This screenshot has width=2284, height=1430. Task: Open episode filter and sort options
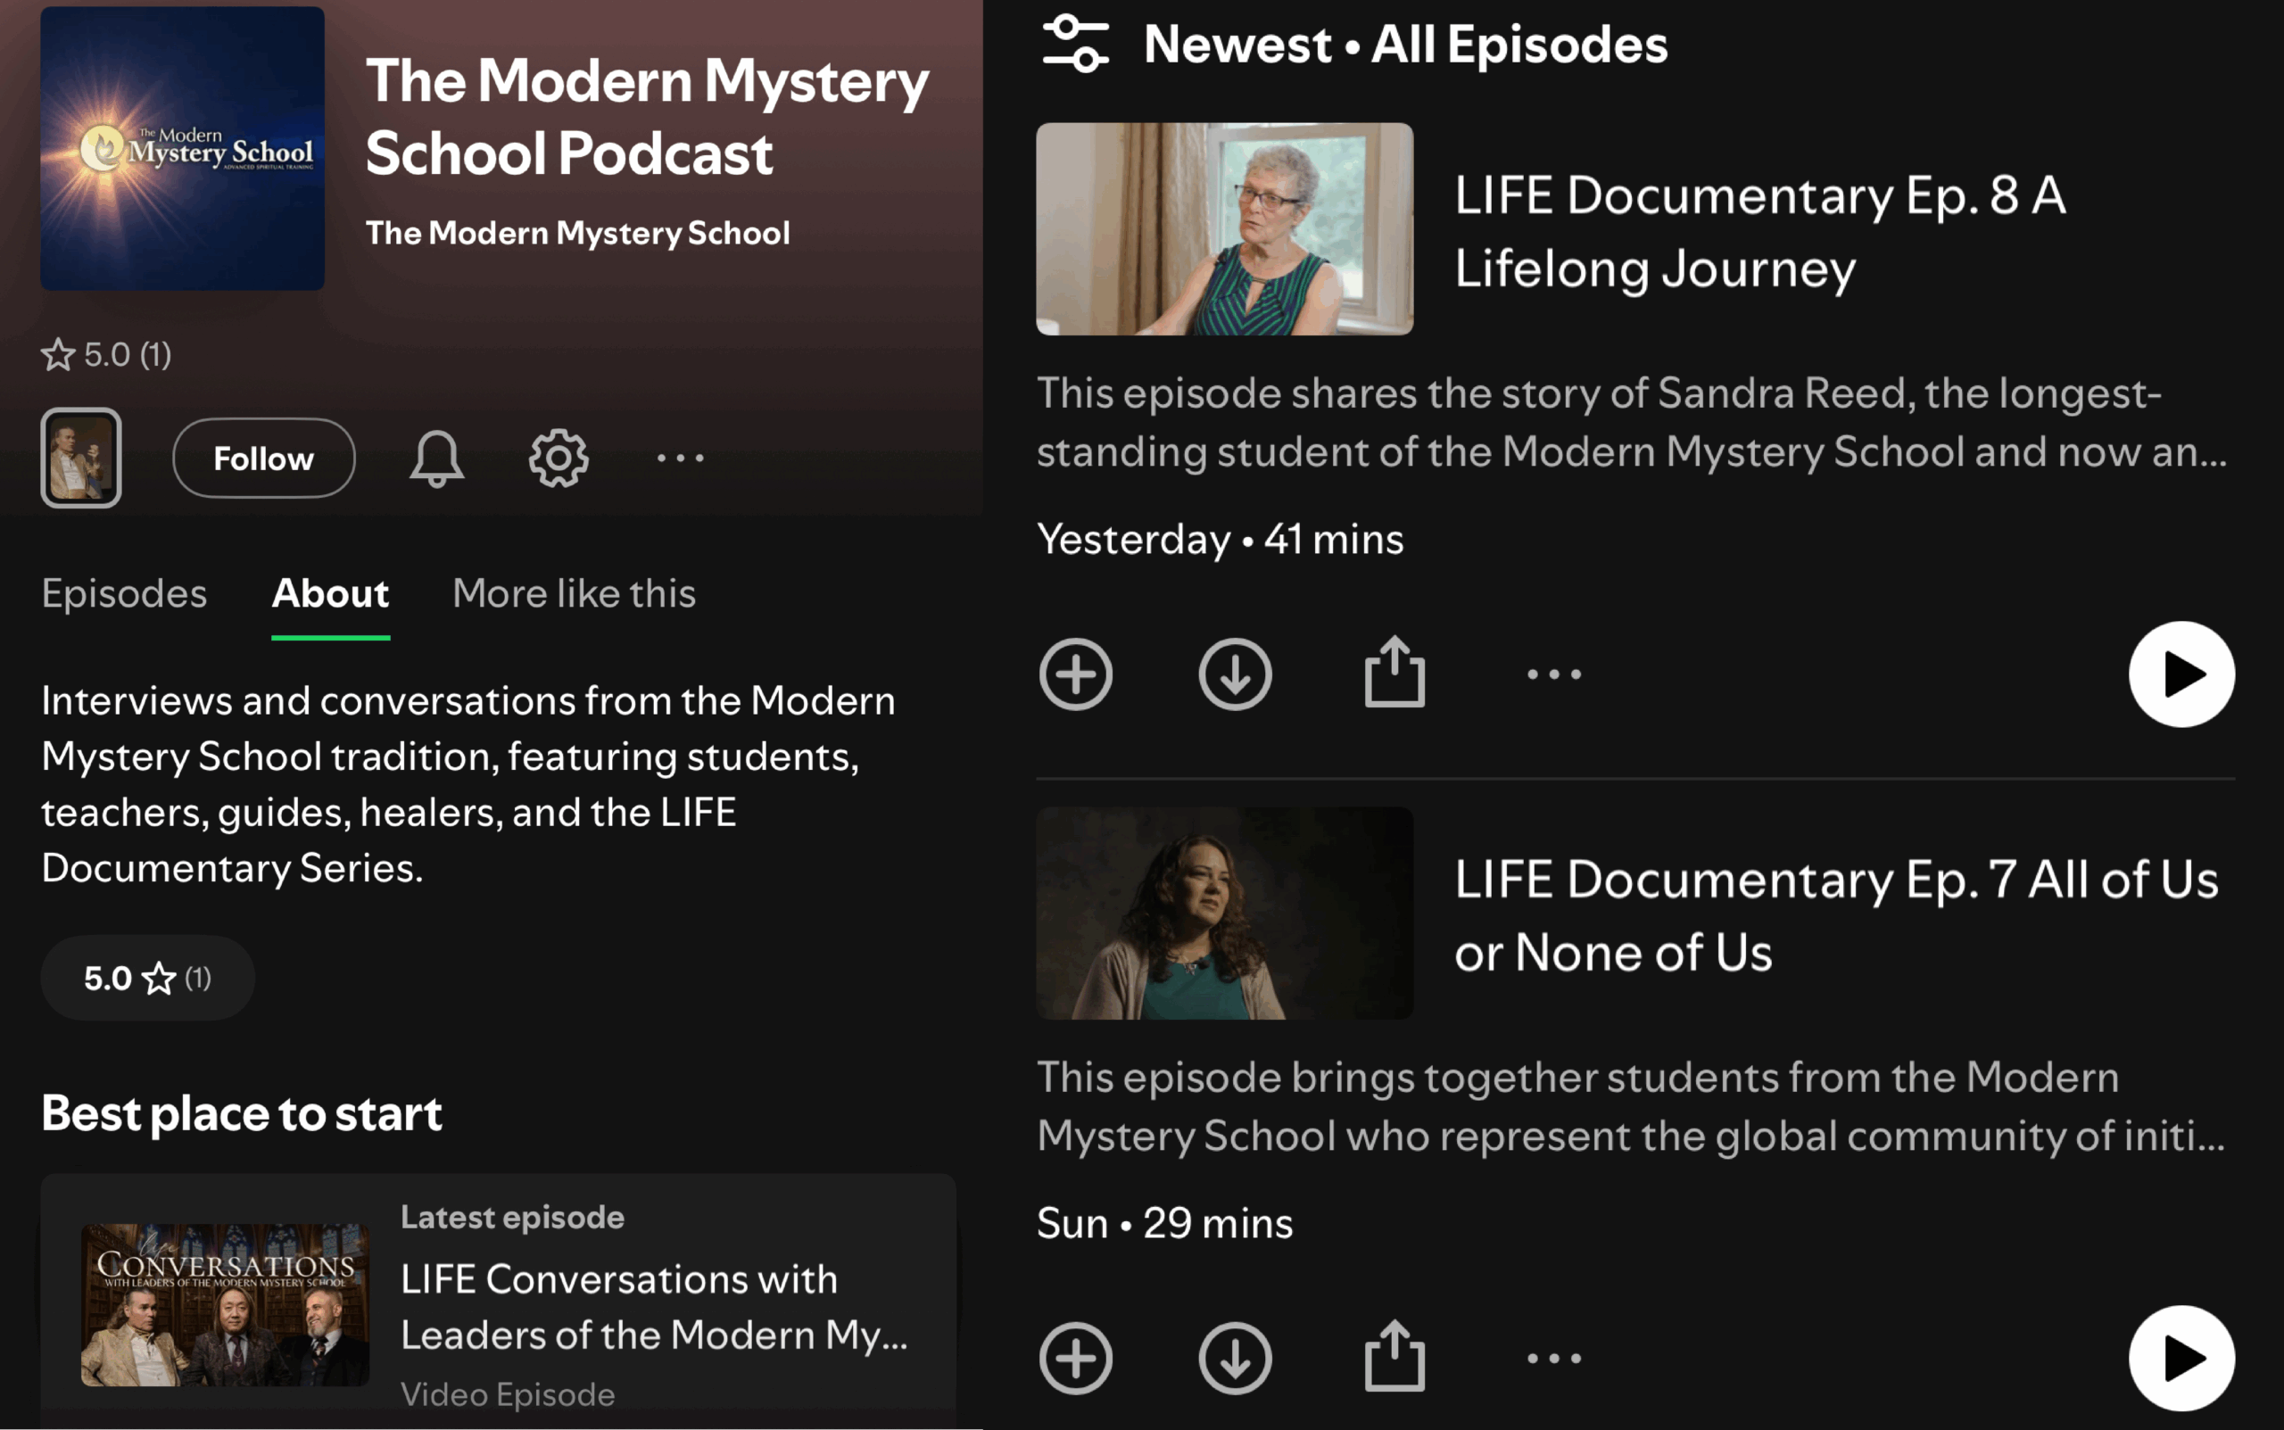coord(1075,44)
